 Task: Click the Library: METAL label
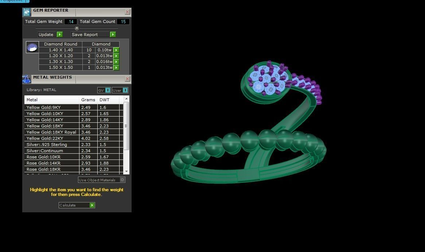tap(42, 90)
